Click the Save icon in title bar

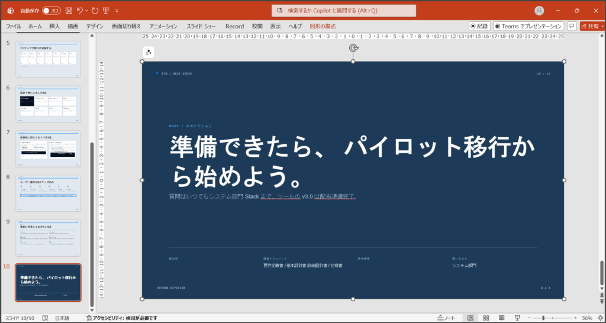(69, 11)
